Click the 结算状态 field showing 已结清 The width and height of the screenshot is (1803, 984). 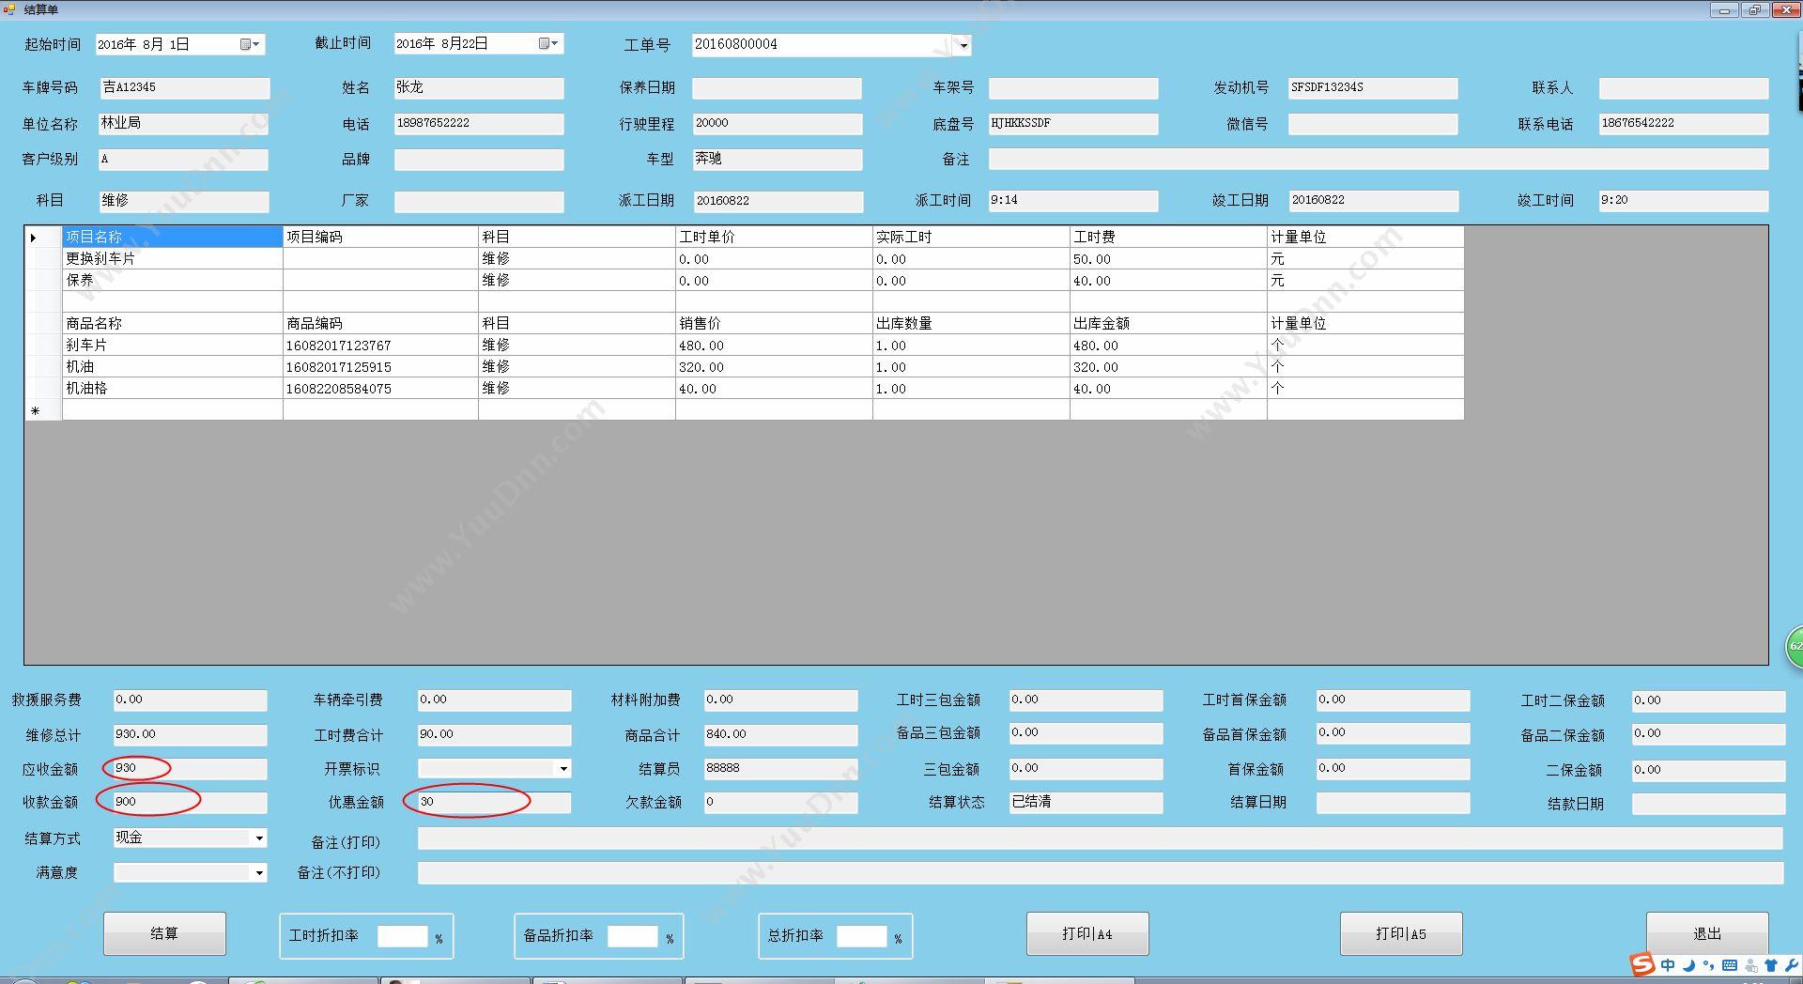point(1086,803)
